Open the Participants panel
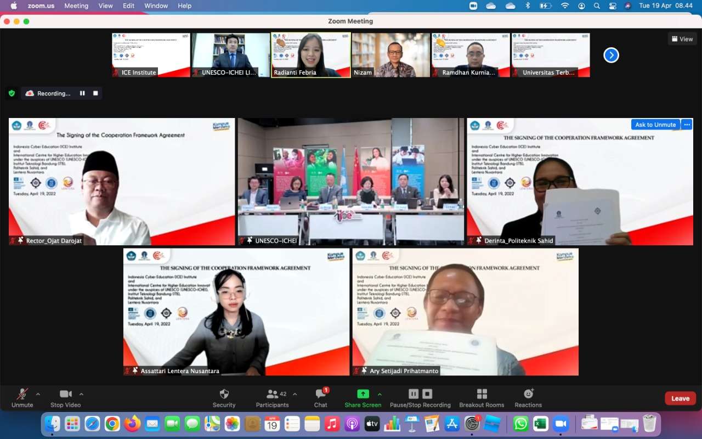The image size is (702, 439). point(272,398)
